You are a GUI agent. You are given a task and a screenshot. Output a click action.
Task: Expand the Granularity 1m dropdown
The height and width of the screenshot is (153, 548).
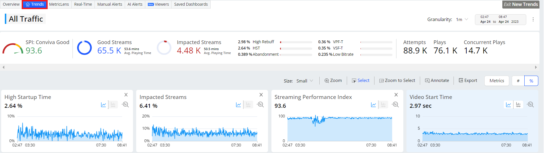coord(462,19)
